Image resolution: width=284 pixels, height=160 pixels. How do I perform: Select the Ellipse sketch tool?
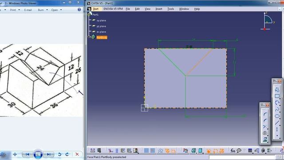click(x=277, y=116)
